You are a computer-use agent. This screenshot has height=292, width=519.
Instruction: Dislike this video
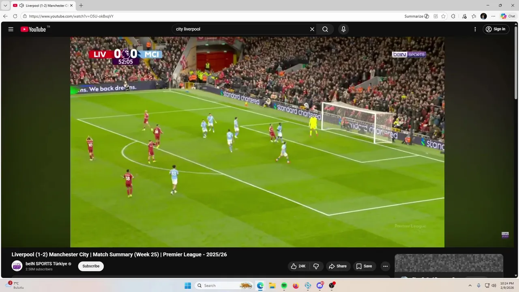click(x=316, y=266)
